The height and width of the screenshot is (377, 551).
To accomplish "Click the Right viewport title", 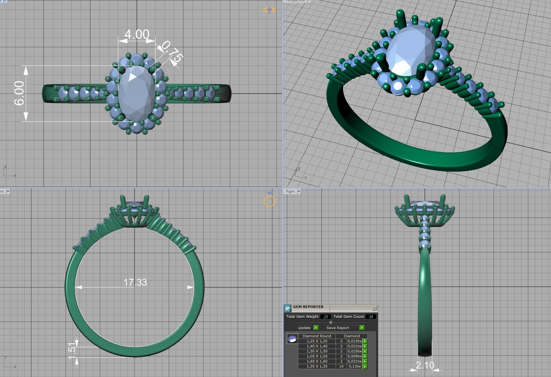I will click(290, 191).
